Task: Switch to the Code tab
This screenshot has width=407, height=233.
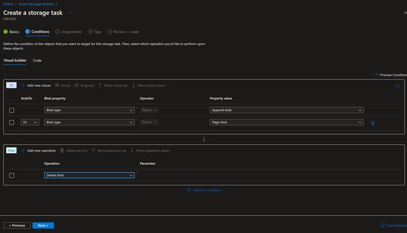Action: 37,60
